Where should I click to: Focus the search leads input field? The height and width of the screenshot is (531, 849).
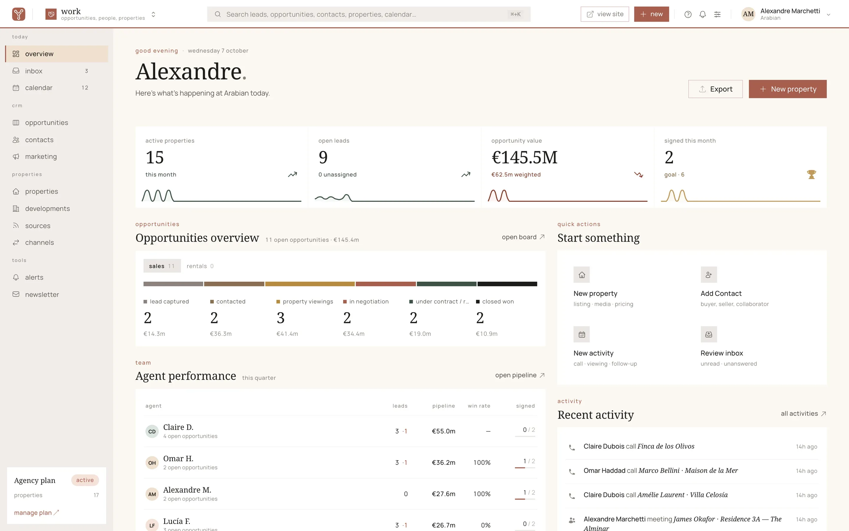[369, 14]
